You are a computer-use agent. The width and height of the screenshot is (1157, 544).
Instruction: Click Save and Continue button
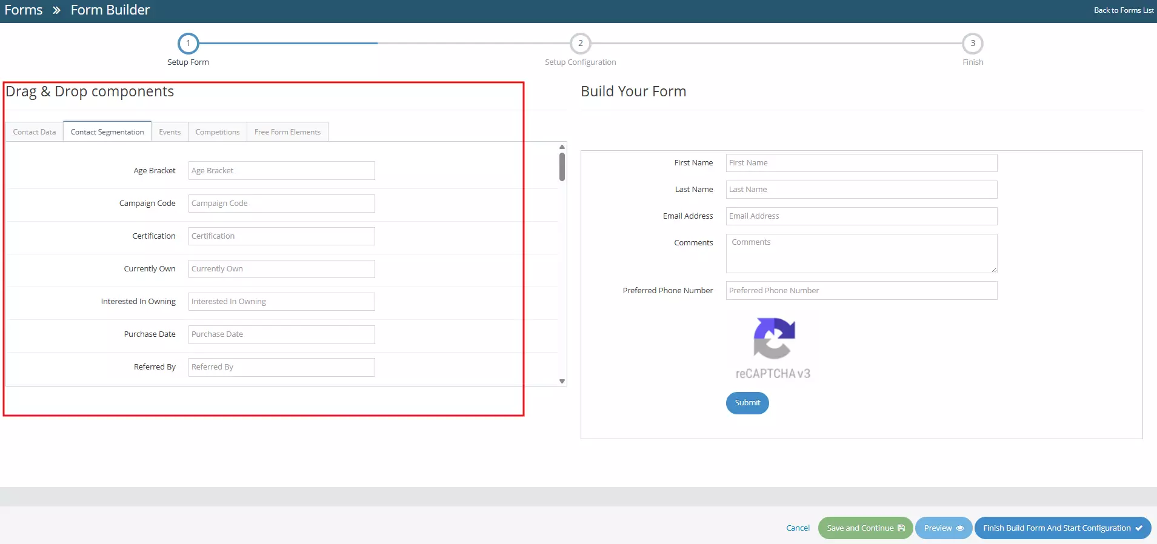(x=865, y=528)
